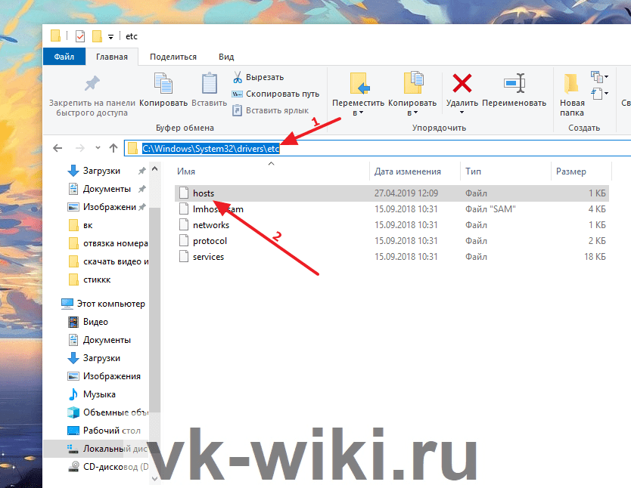
Task: Click the address bar path field
Action: pyautogui.click(x=378, y=148)
